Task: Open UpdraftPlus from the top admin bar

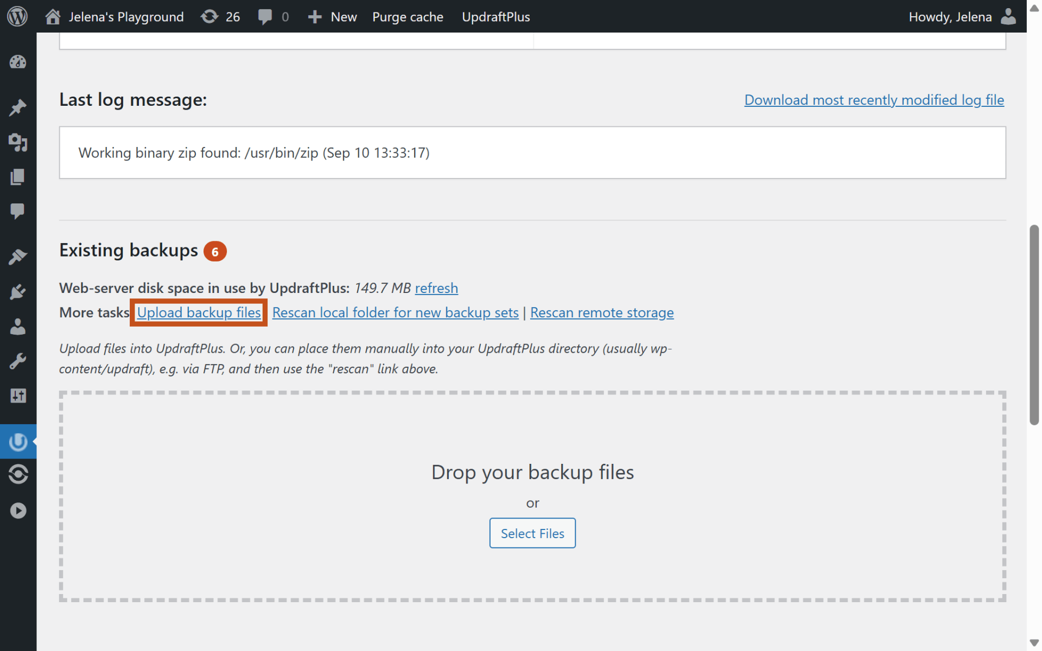Action: point(495,16)
